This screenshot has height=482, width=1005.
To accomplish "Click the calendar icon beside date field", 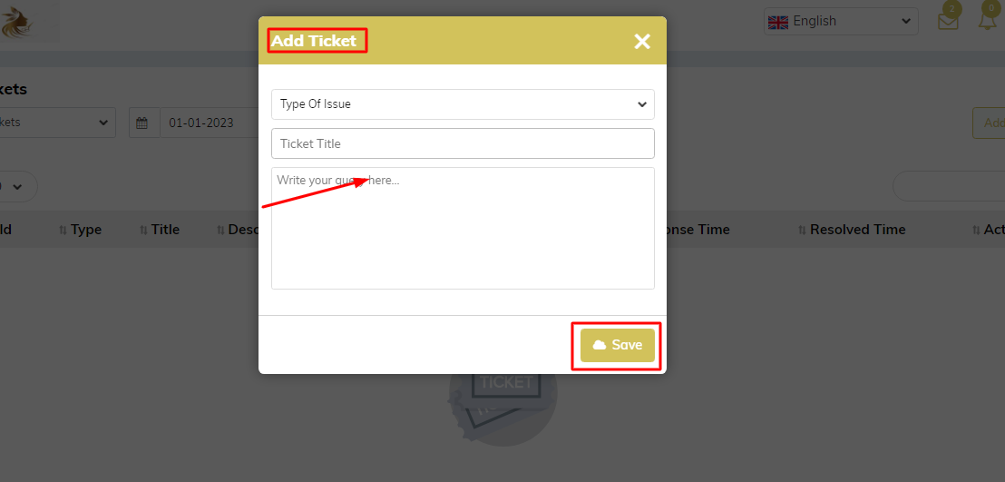I will point(142,123).
